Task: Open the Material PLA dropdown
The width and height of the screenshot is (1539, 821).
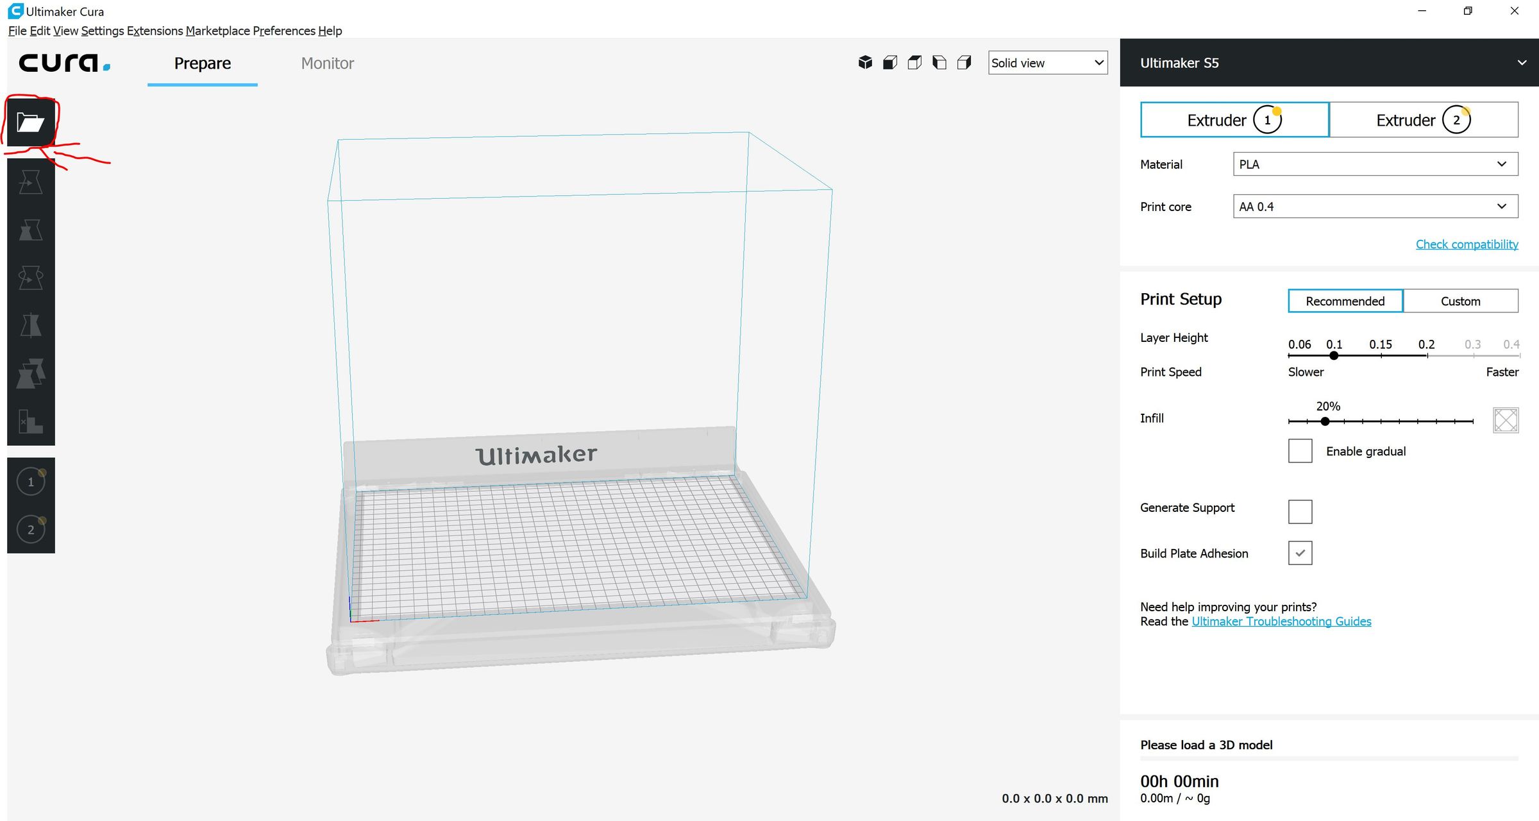Action: [x=1375, y=164]
